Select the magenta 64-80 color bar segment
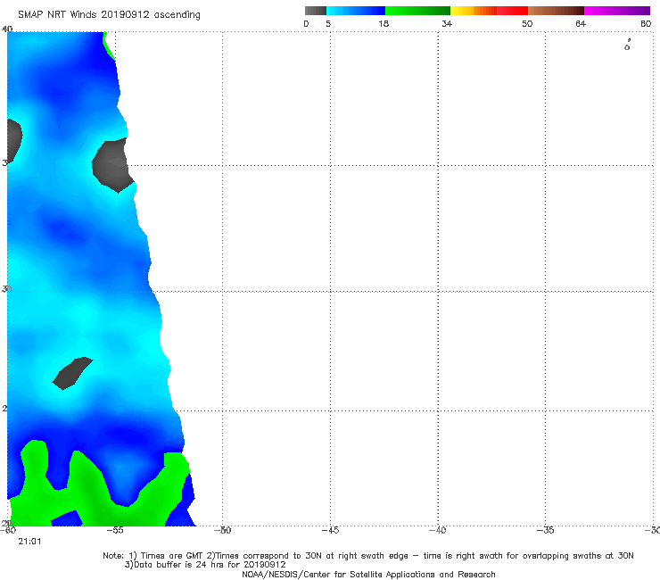The width and height of the screenshot is (660, 580). 617,11
